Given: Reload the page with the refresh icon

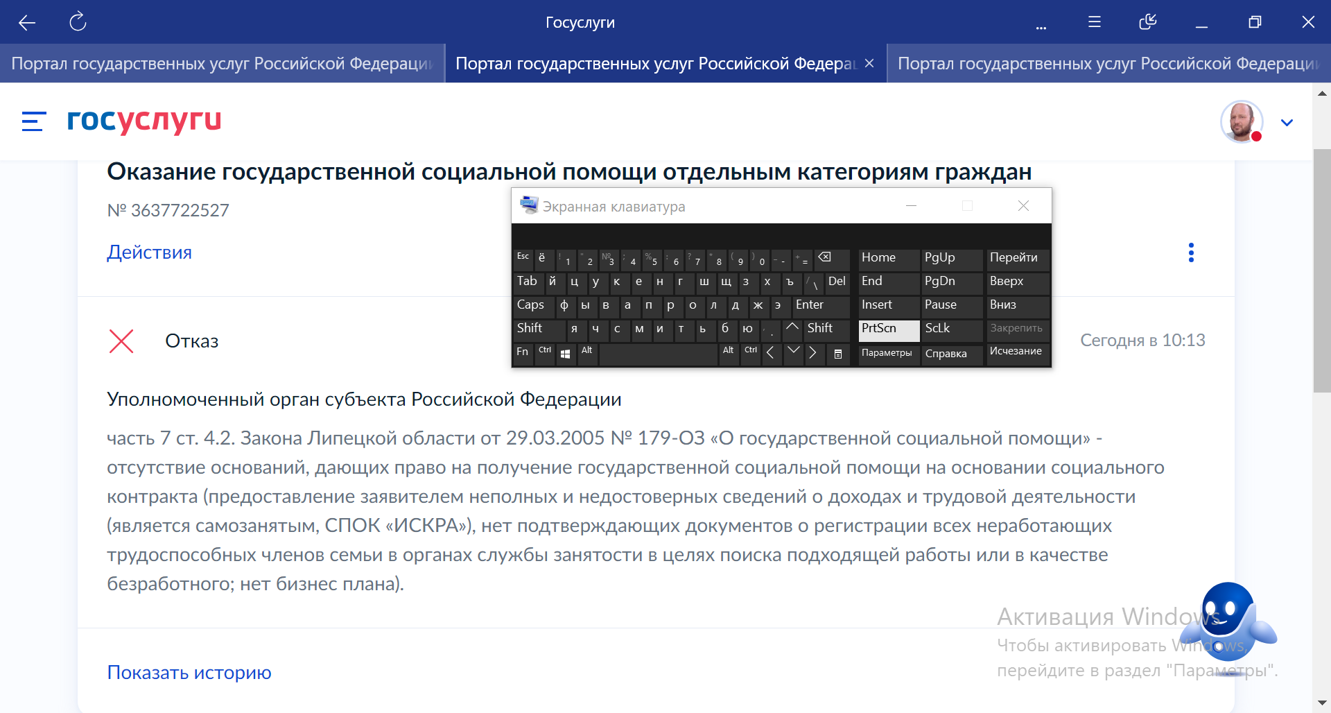Looking at the screenshot, I should [78, 22].
